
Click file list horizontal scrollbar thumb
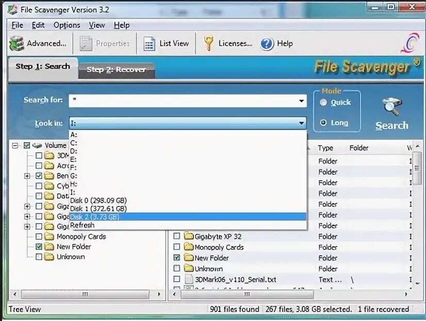click(x=247, y=294)
